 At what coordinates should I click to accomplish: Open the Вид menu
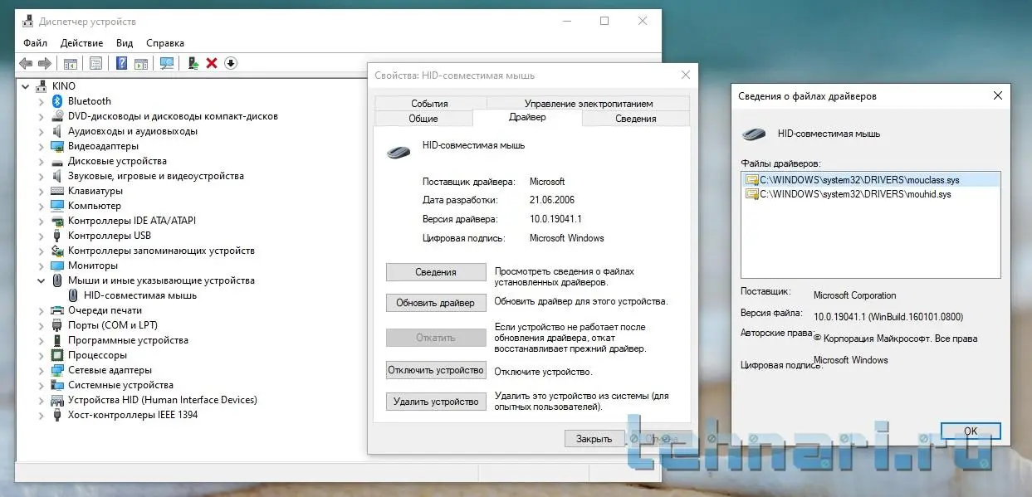[125, 43]
